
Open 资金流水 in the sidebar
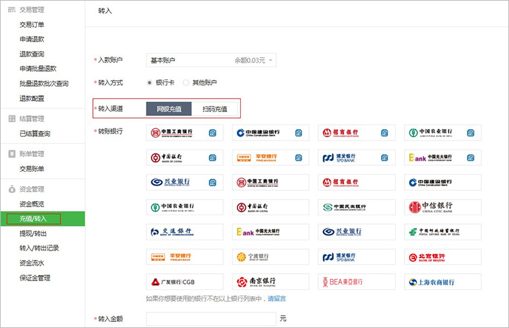point(32,263)
